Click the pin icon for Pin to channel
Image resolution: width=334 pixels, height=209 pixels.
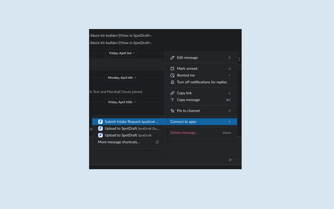[x=172, y=111]
